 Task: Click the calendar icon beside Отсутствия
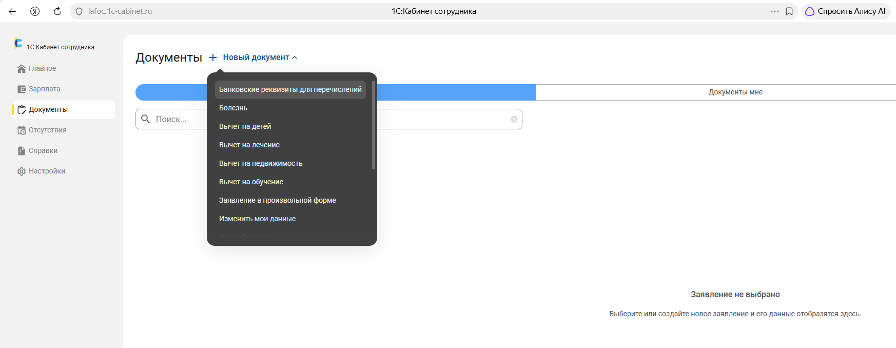22,130
